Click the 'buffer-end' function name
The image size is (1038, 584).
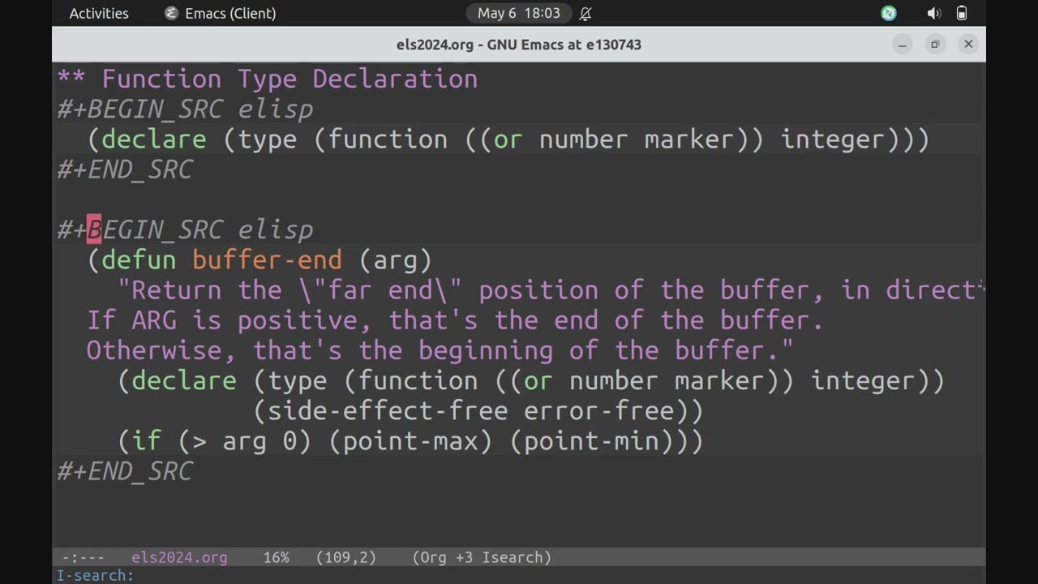[x=267, y=260]
